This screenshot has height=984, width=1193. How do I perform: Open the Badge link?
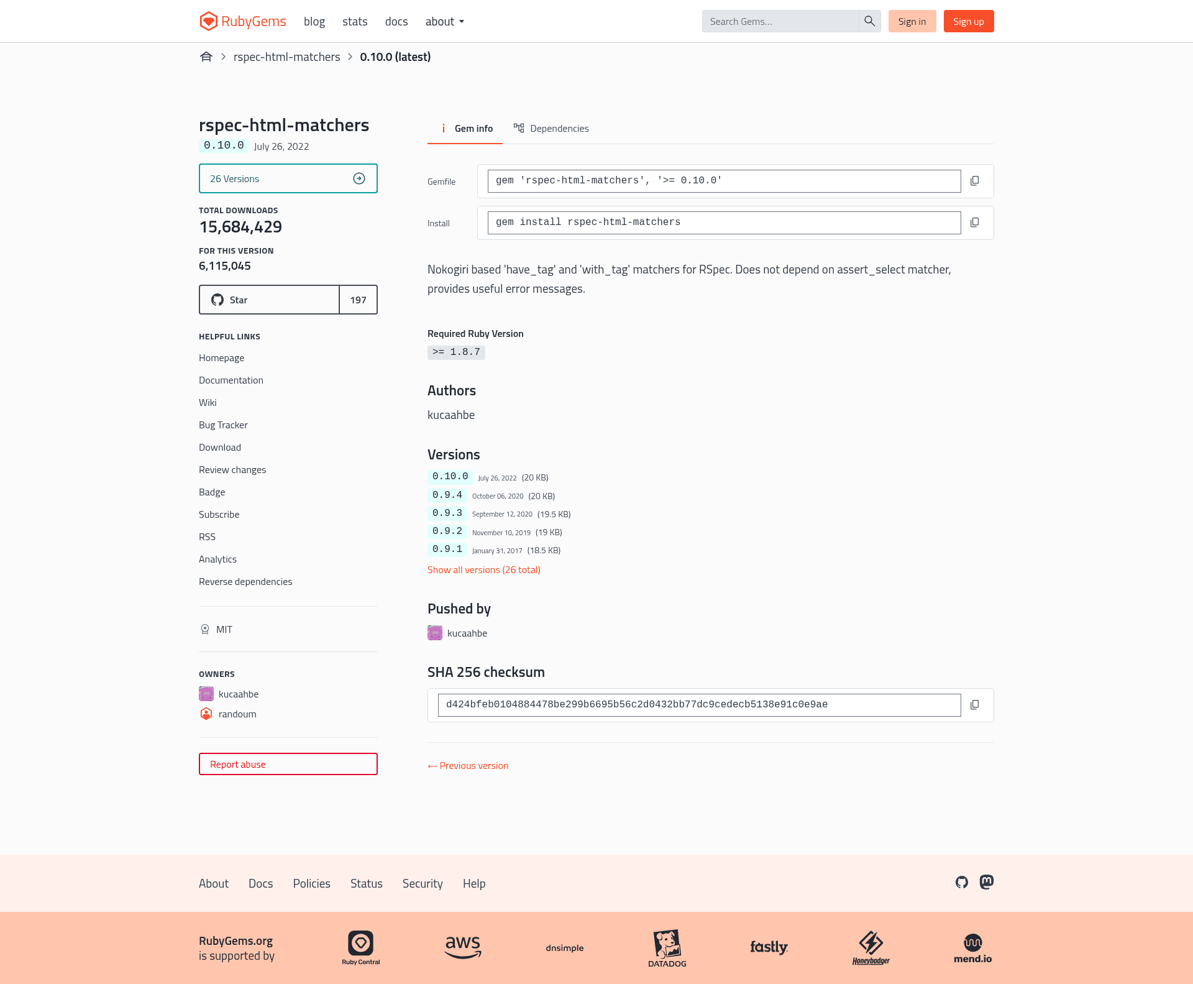212,492
